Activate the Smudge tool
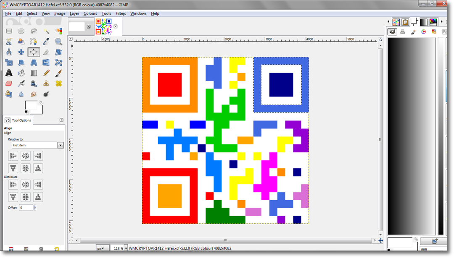The image size is (454, 258). tap(34, 94)
